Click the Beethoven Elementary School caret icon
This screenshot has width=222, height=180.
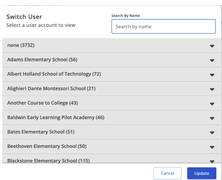click(x=212, y=147)
